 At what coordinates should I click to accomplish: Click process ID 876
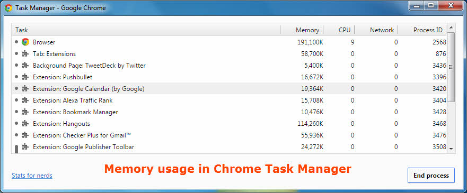pyautogui.click(x=441, y=54)
